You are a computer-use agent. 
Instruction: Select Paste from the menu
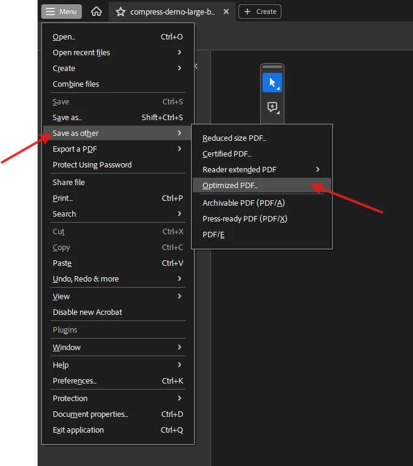pyautogui.click(x=118, y=263)
